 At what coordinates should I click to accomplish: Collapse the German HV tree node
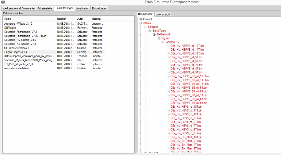click(163, 42)
